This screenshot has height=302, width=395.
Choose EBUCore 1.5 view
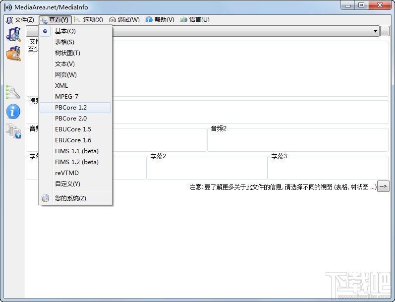75,129
